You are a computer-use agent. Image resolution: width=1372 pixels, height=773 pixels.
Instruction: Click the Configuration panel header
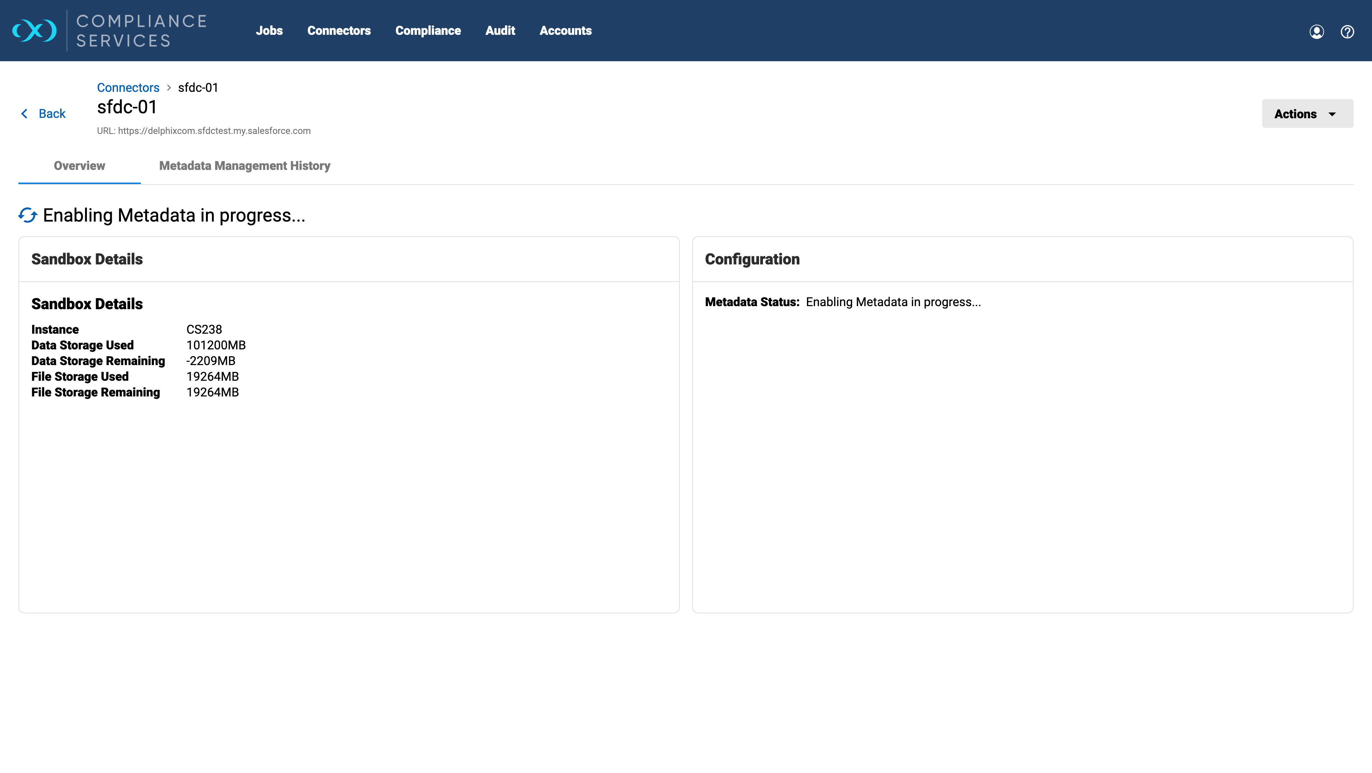(x=752, y=259)
